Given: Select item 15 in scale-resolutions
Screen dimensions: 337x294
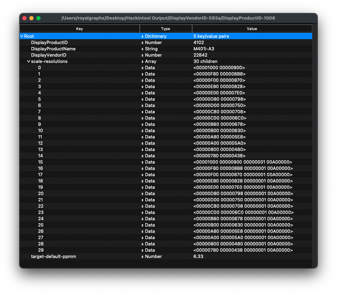Looking at the screenshot, I should (41, 162).
